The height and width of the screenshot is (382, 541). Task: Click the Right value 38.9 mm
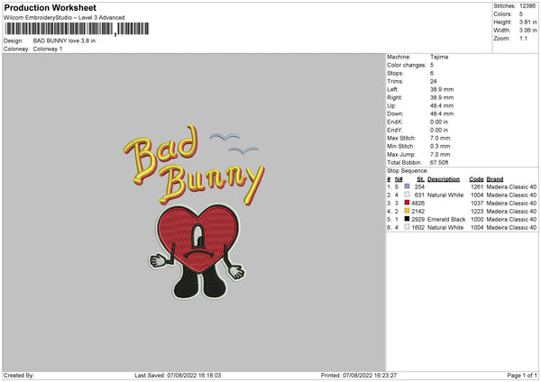coord(442,97)
